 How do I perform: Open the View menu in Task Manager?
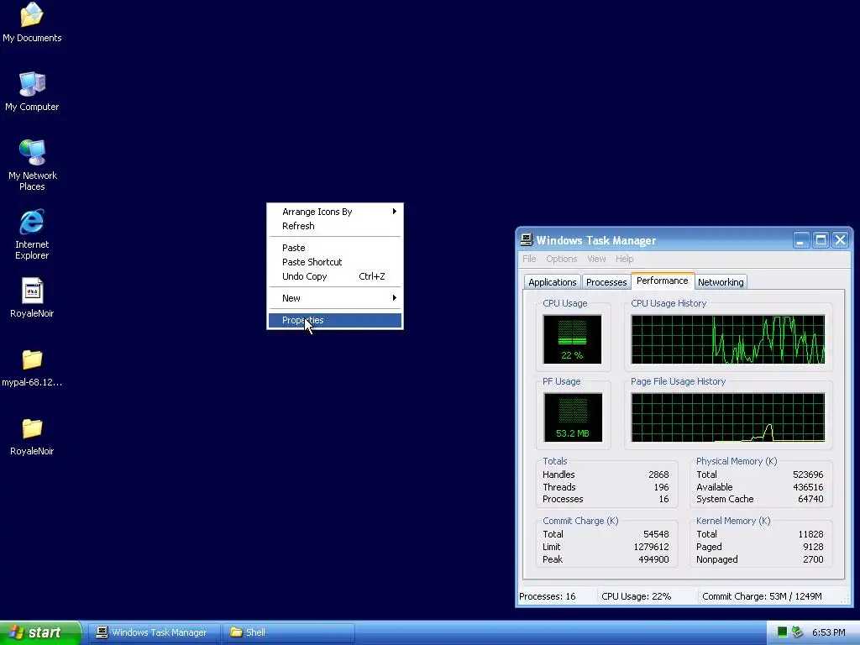596,259
